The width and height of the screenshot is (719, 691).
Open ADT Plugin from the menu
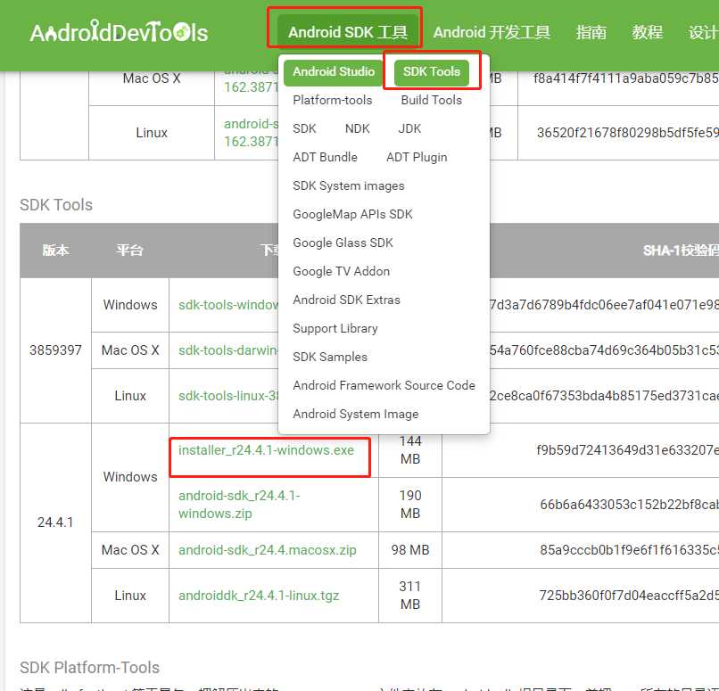pos(417,157)
